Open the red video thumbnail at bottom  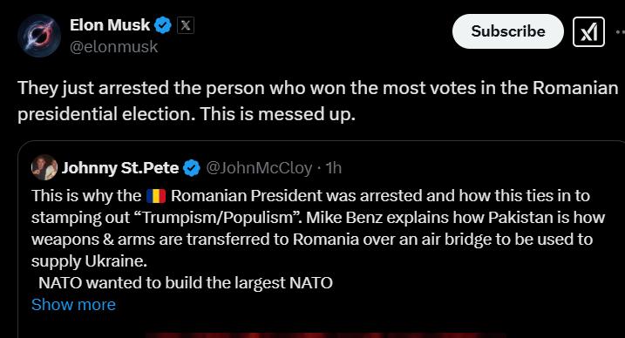point(326,335)
